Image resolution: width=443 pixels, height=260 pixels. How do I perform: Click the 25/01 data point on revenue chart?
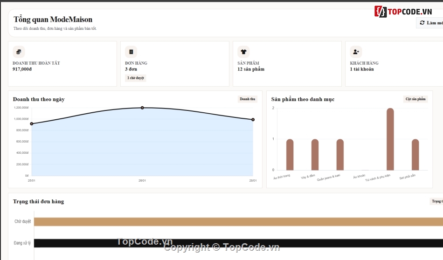32,123
